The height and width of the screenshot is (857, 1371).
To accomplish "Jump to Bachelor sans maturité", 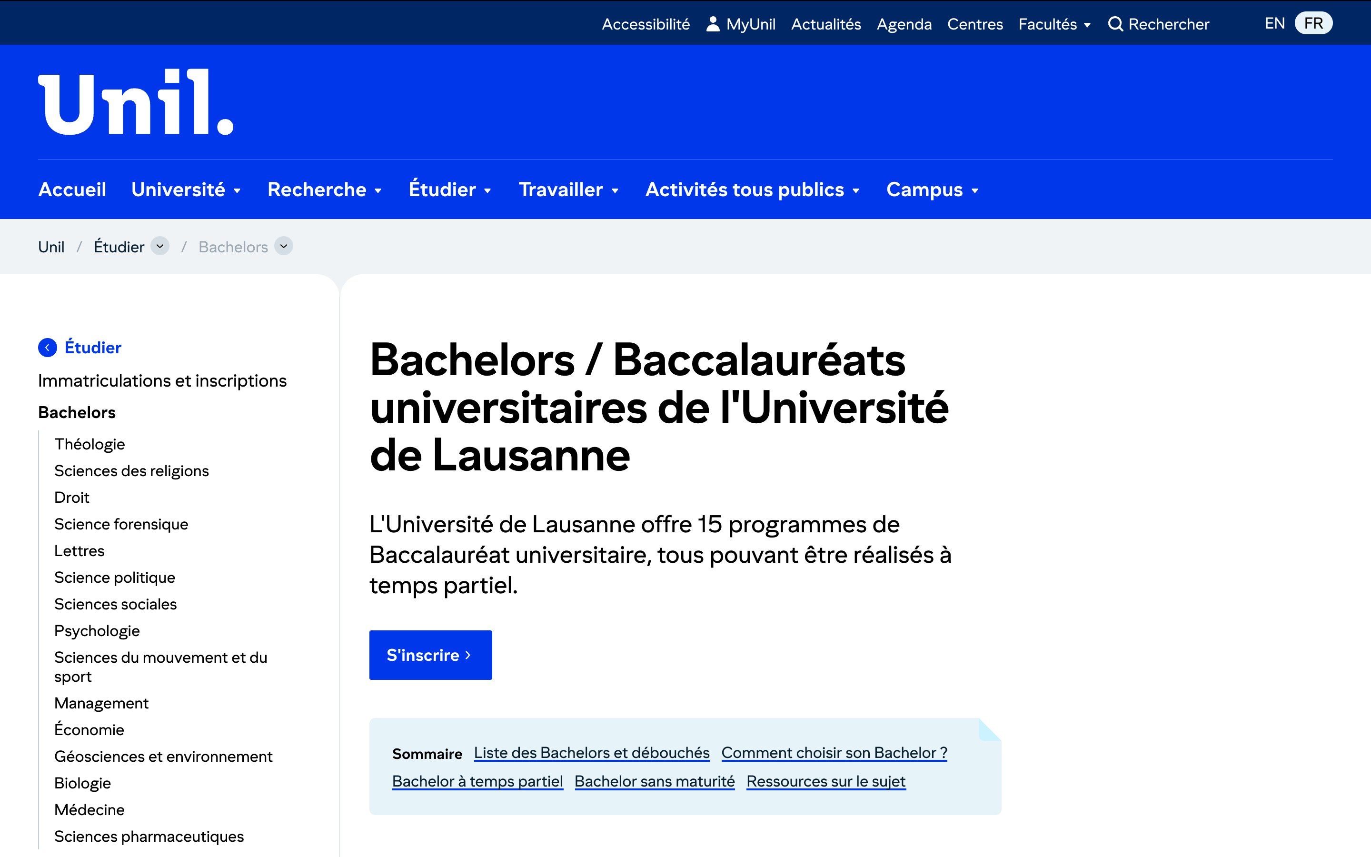I will click(x=655, y=781).
